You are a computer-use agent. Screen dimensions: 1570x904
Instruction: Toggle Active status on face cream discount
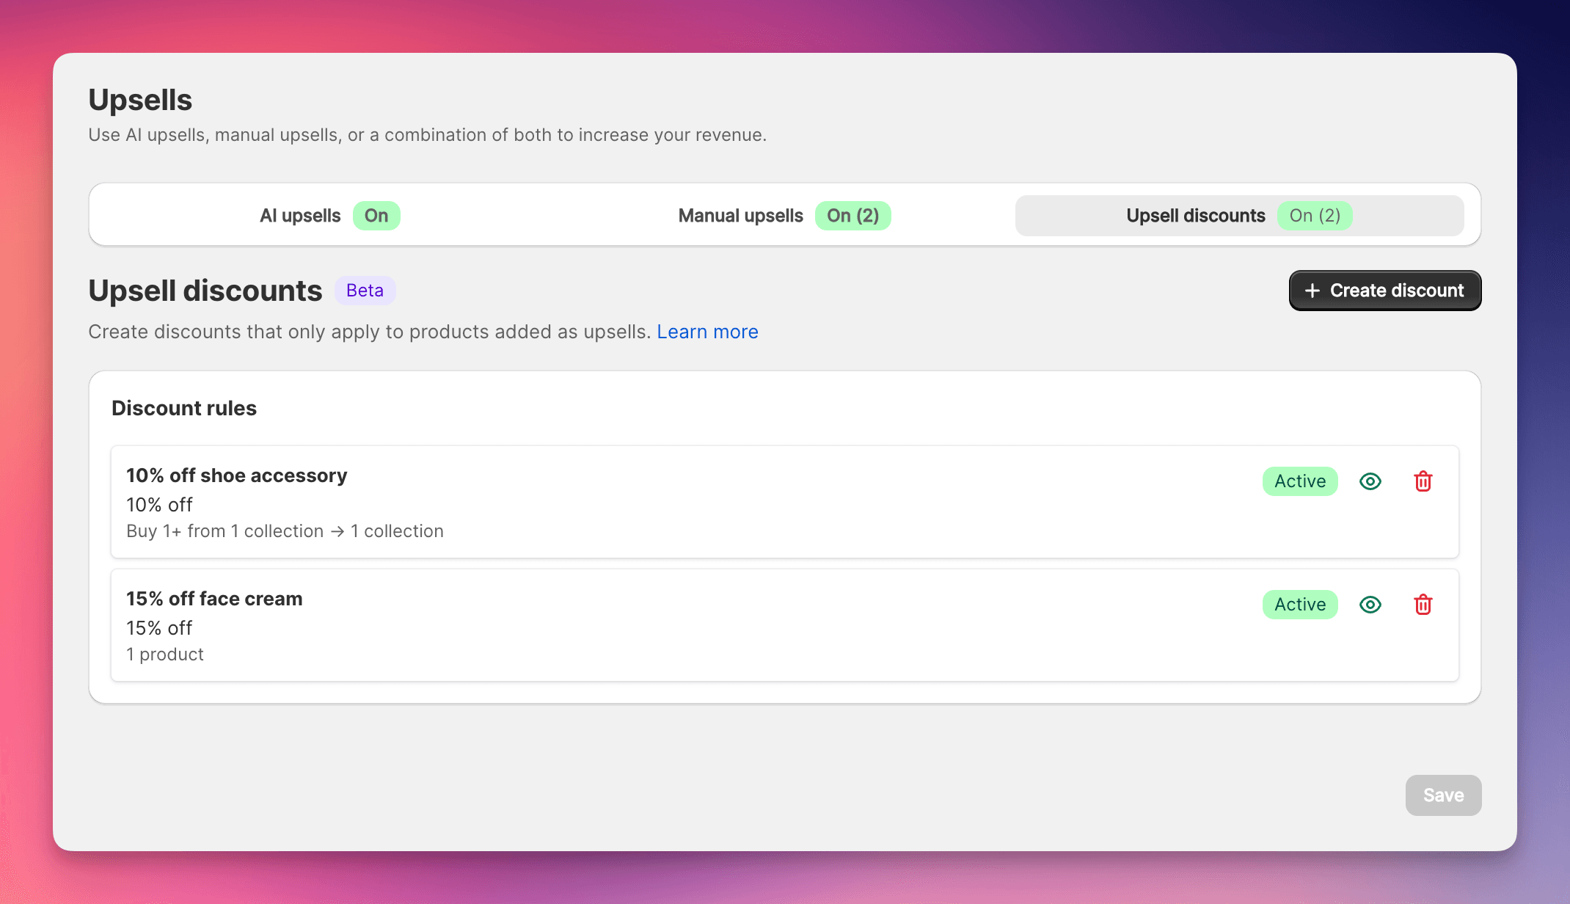point(1299,604)
